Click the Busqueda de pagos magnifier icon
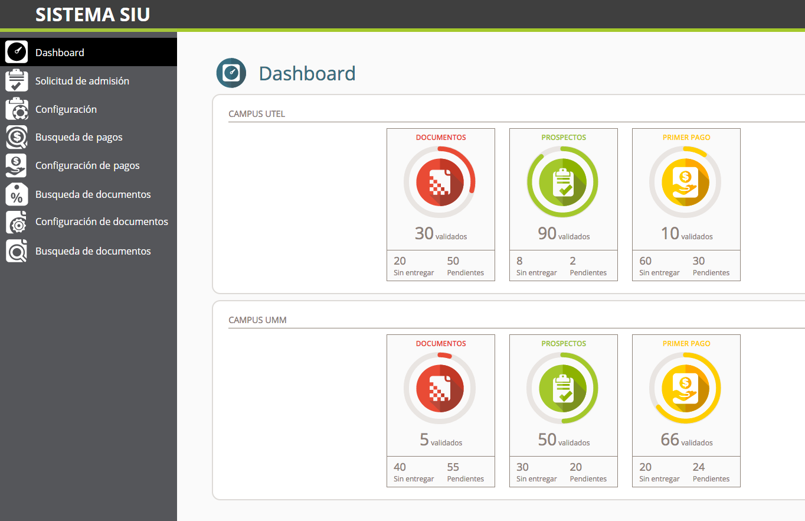Viewport: 805px width, 521px height. click(17, 137)
